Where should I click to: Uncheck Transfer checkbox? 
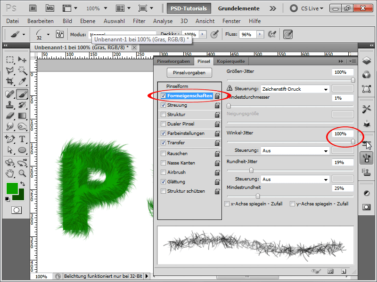click(163, 143)
